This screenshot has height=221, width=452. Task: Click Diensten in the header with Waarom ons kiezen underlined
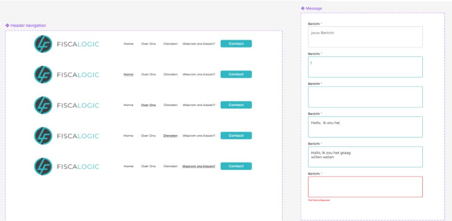coord(170,166)
